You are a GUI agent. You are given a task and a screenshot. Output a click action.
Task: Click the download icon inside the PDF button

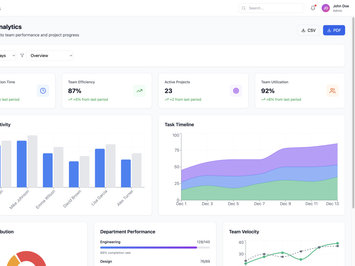(329, 30)
